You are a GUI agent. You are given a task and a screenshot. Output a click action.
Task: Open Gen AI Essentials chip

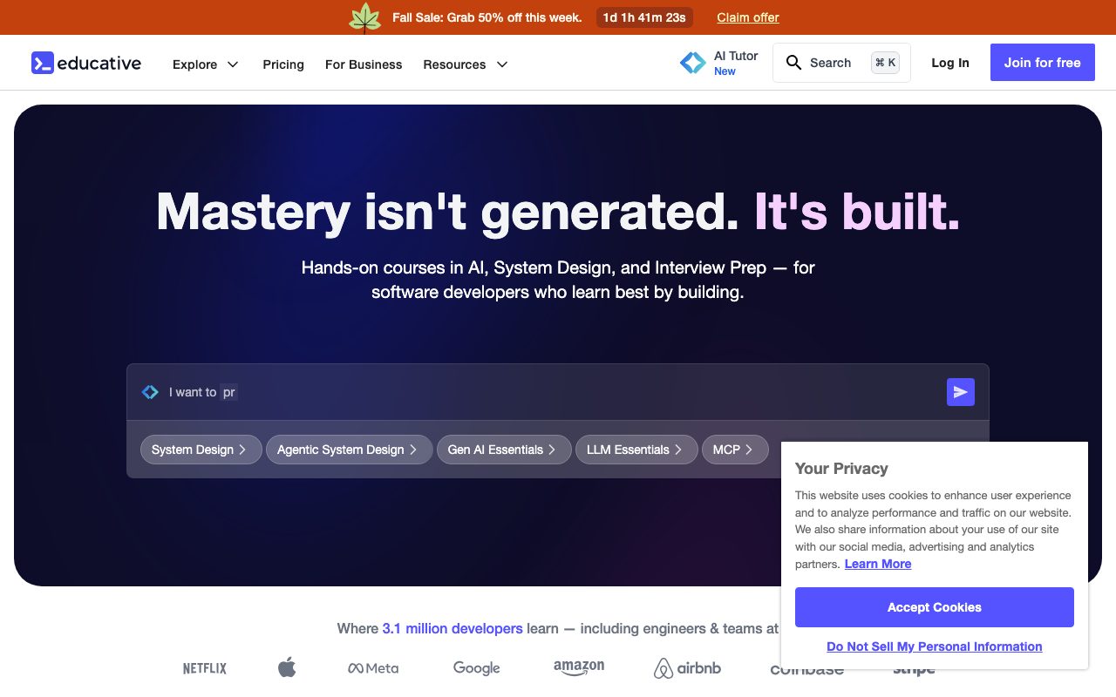click(x=504, y=450)
